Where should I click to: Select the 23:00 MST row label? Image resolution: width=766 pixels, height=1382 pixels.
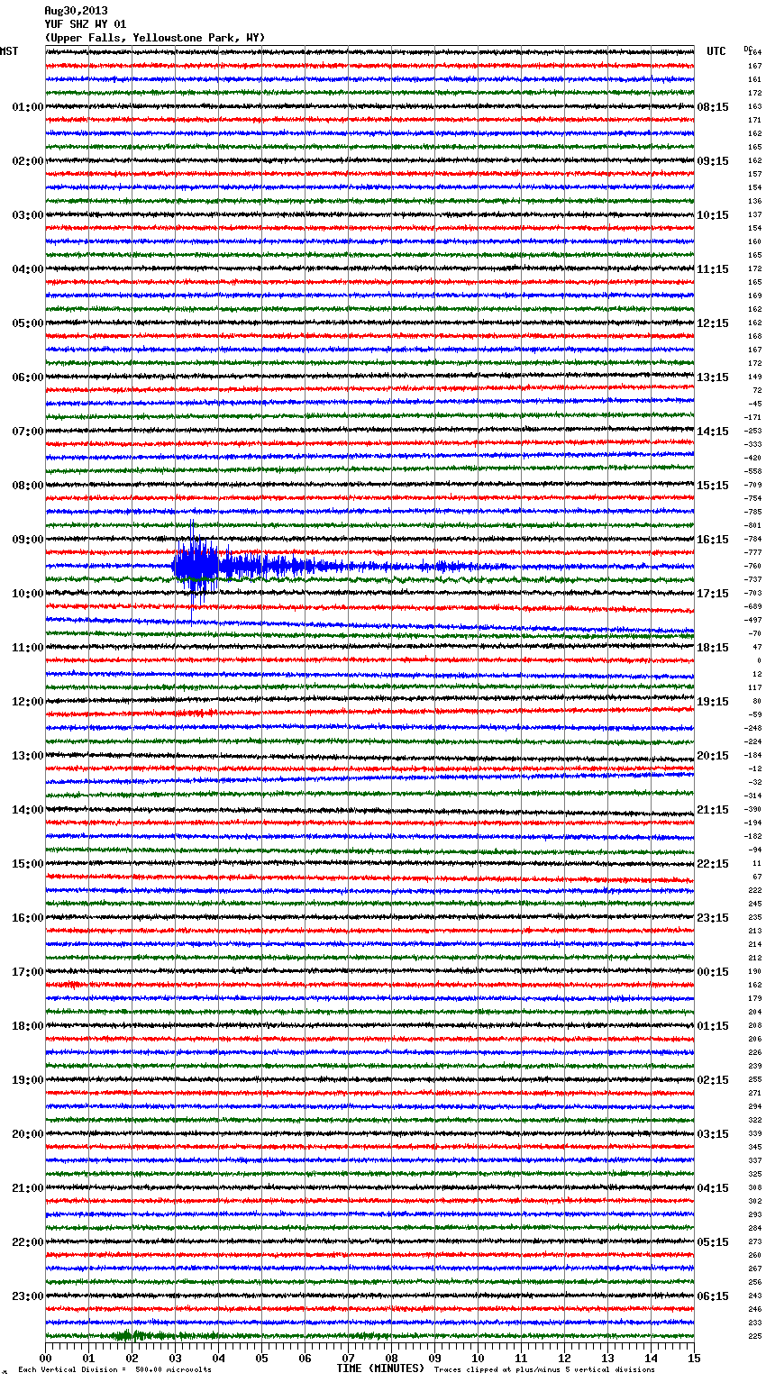coord(28,1296)
